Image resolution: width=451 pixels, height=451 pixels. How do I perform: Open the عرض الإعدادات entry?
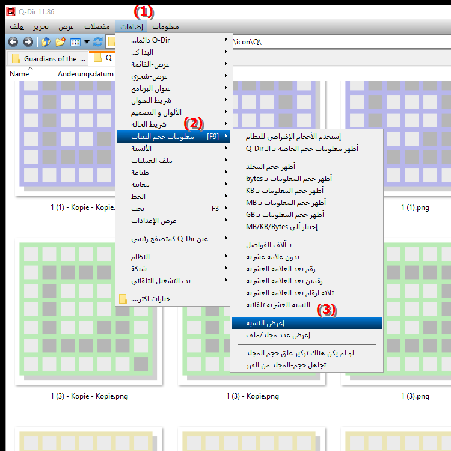173,221
